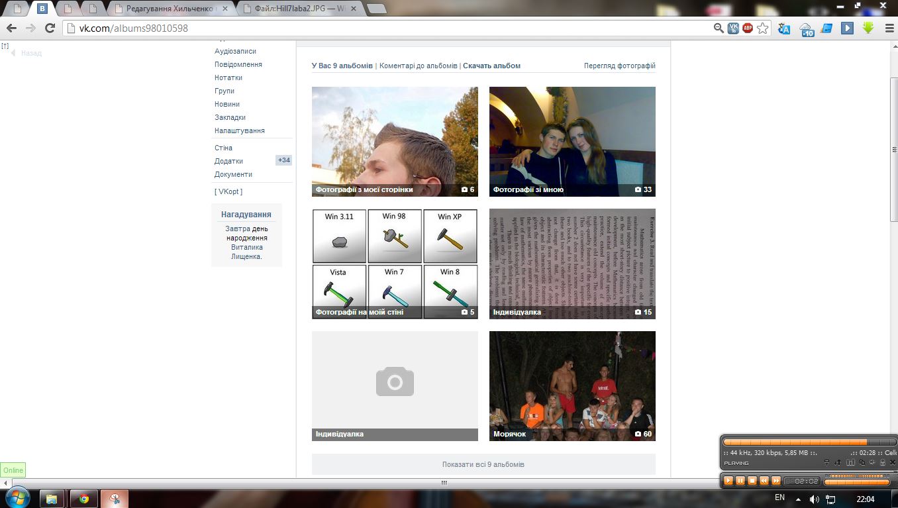Click the [ VKopt ] link

pyautogui.click(x=228, y=191)
